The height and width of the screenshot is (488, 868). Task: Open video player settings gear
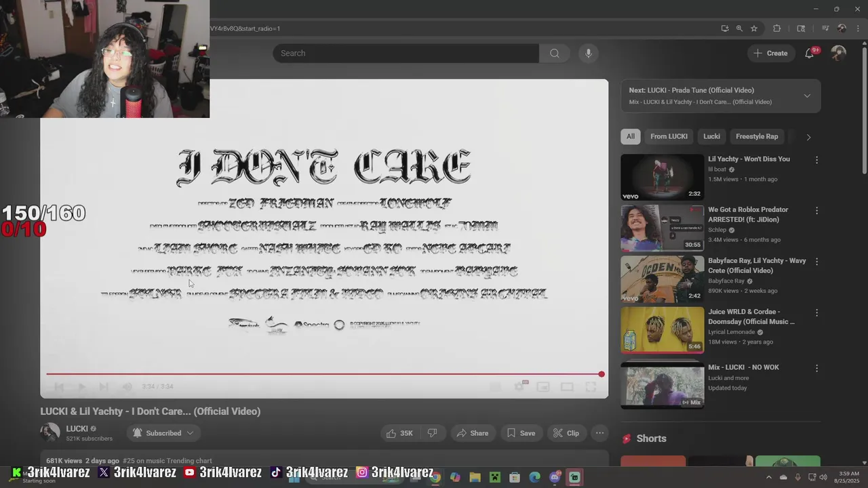coord(519,386)
